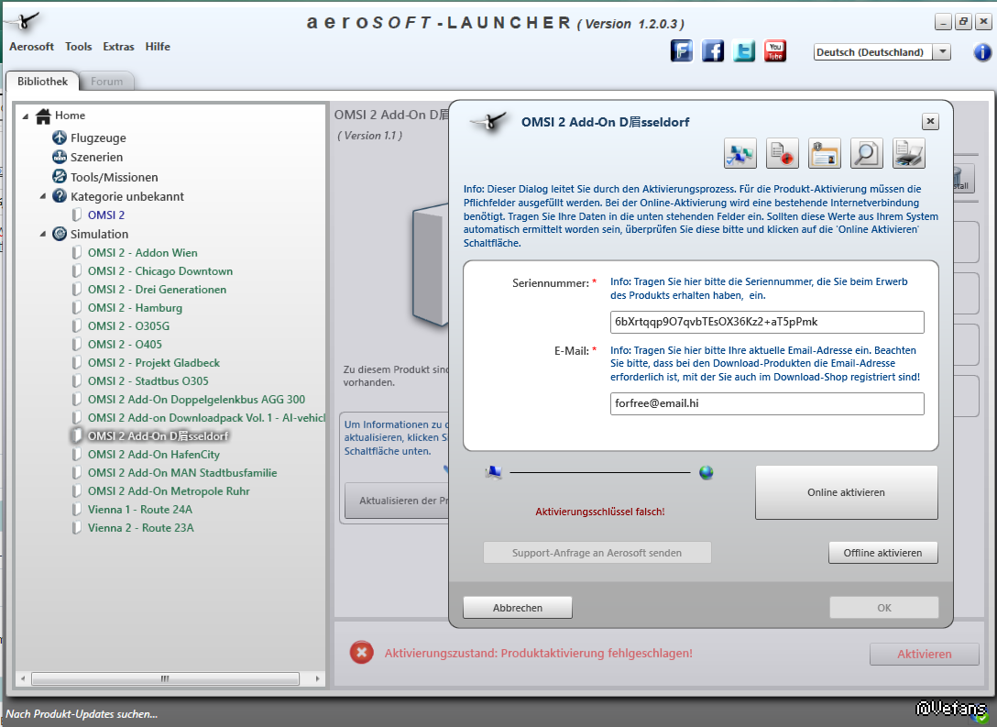Click the question mark Kategorie unbekannt icon
The width and height of the screenshot is (997, 727).
[x=60, y=196]
